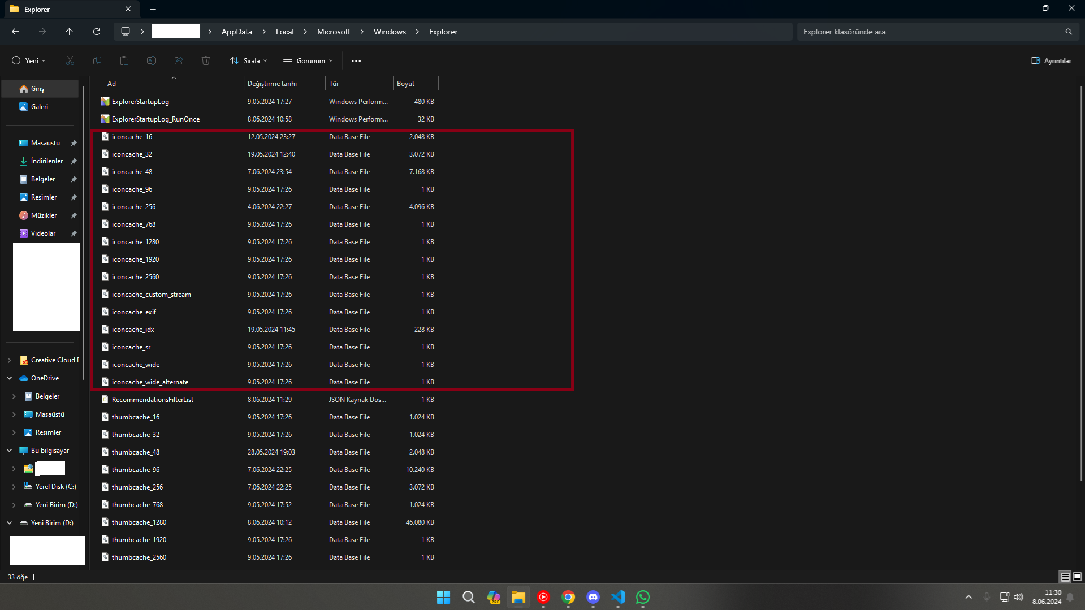1085x610 pixels.
Task: Open the more options ellipsis in the toolbar
Action: (356, 60)
